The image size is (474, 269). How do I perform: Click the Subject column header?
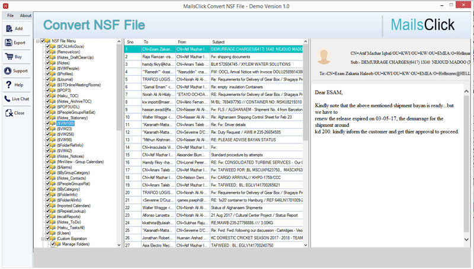click(257, 41)
